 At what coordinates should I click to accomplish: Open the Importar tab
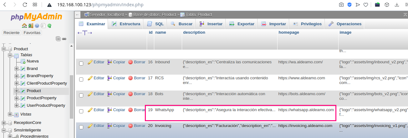(x=273, y=24)
